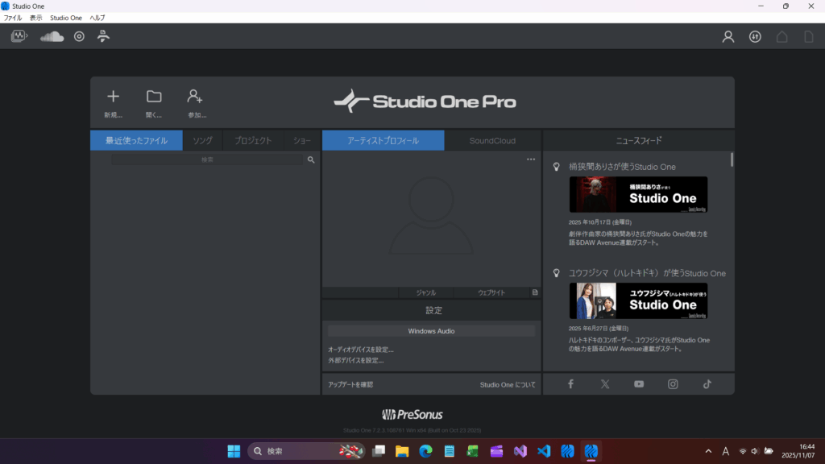Open the three-dots artist profile options menu

531,159
